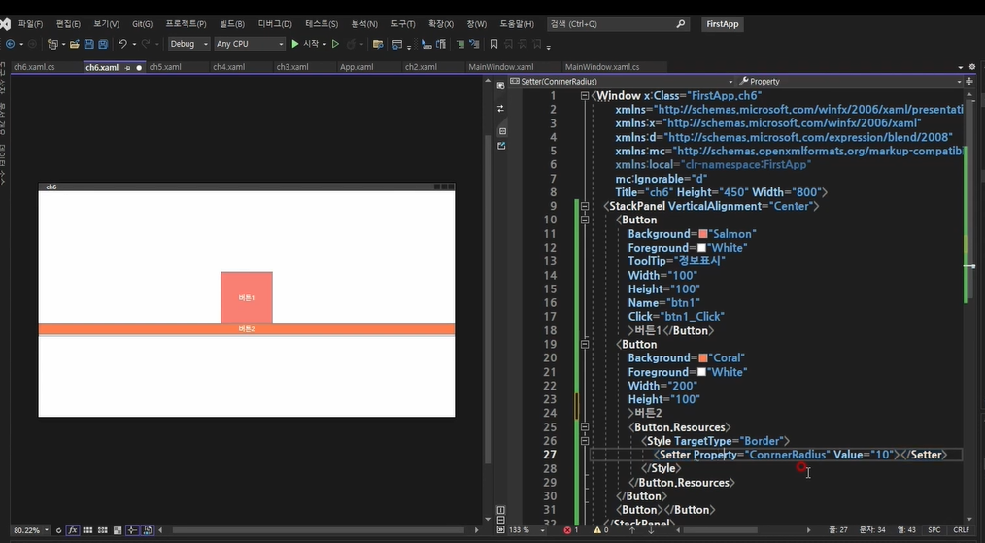The width and height of the screenshot is (985, 543).
Task: Open the Debug configuration dropdown
Action: (x=188, y=44)
